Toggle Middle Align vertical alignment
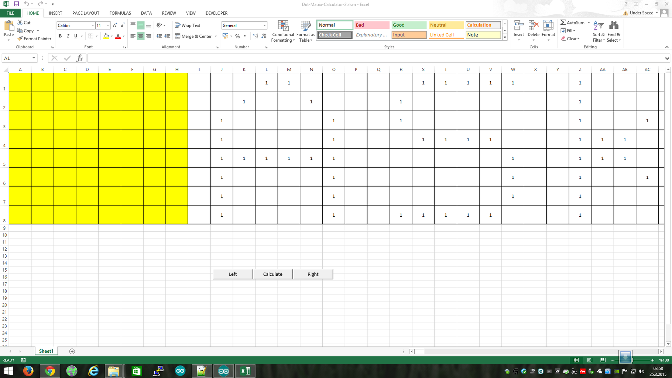 [x=141, y=25]
